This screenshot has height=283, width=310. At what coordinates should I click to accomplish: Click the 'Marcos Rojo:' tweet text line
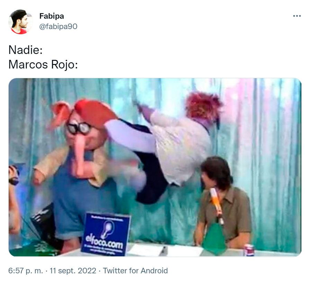[x=43, y=64]
